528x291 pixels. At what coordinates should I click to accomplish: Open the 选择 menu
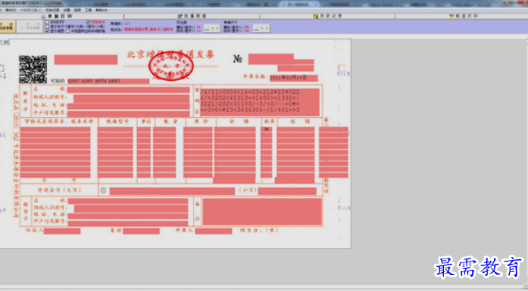[77, 10]
